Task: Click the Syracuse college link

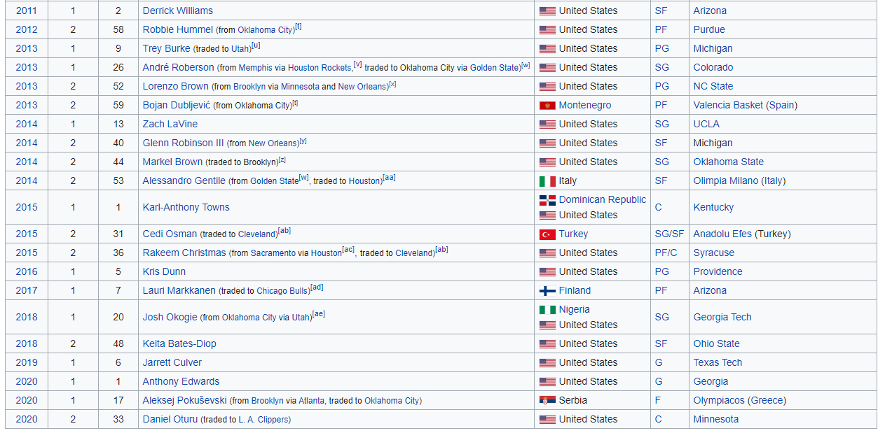Action: click(x=714, y=253)
